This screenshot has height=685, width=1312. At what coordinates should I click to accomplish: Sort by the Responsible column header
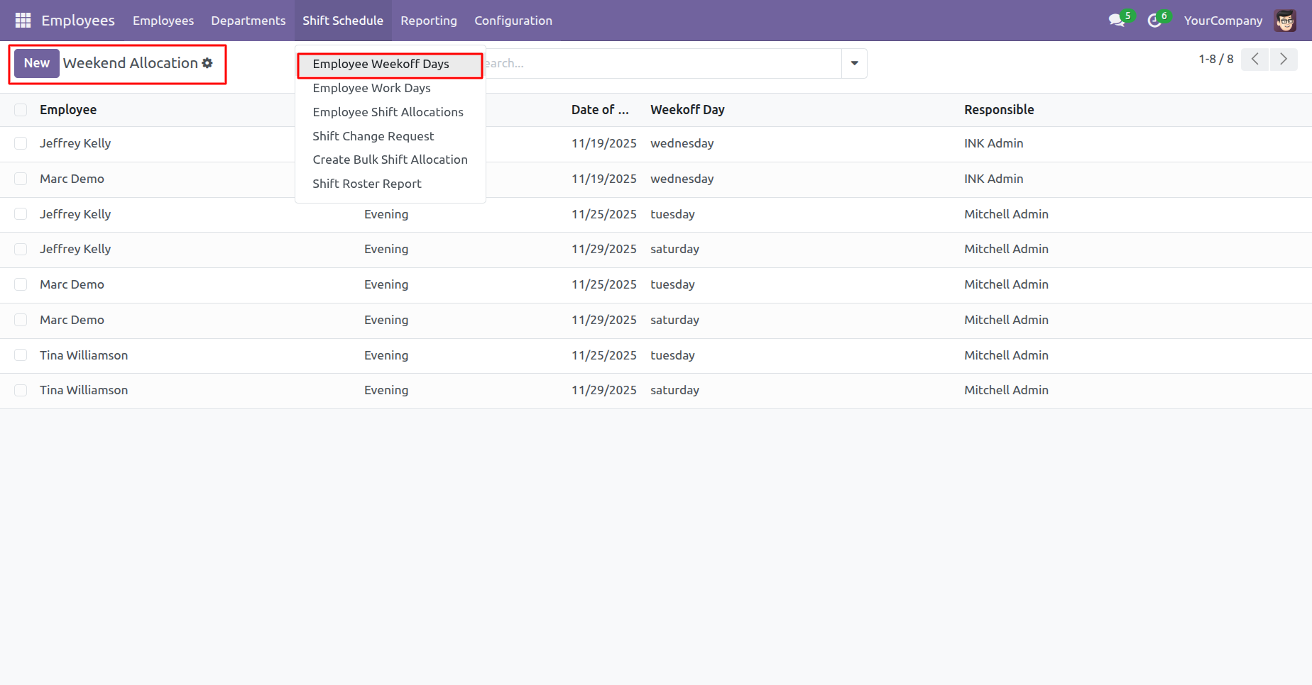(x=999, y=110)
